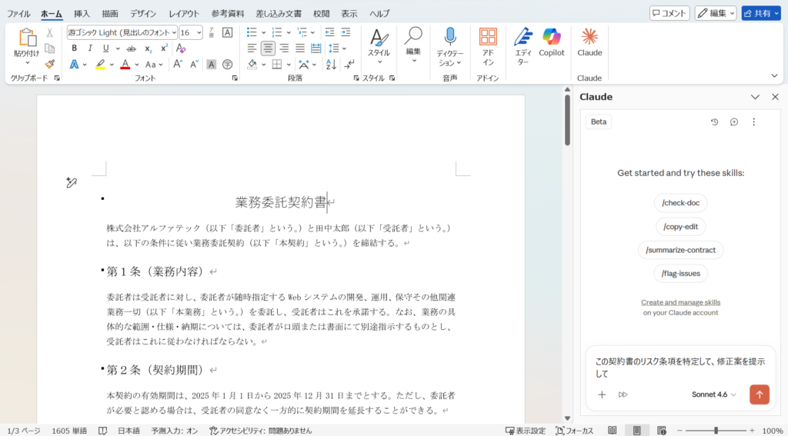788x436 pixels.
Task: Open the 校閲 (Review) ribbon tab
Action: (322, 14)
